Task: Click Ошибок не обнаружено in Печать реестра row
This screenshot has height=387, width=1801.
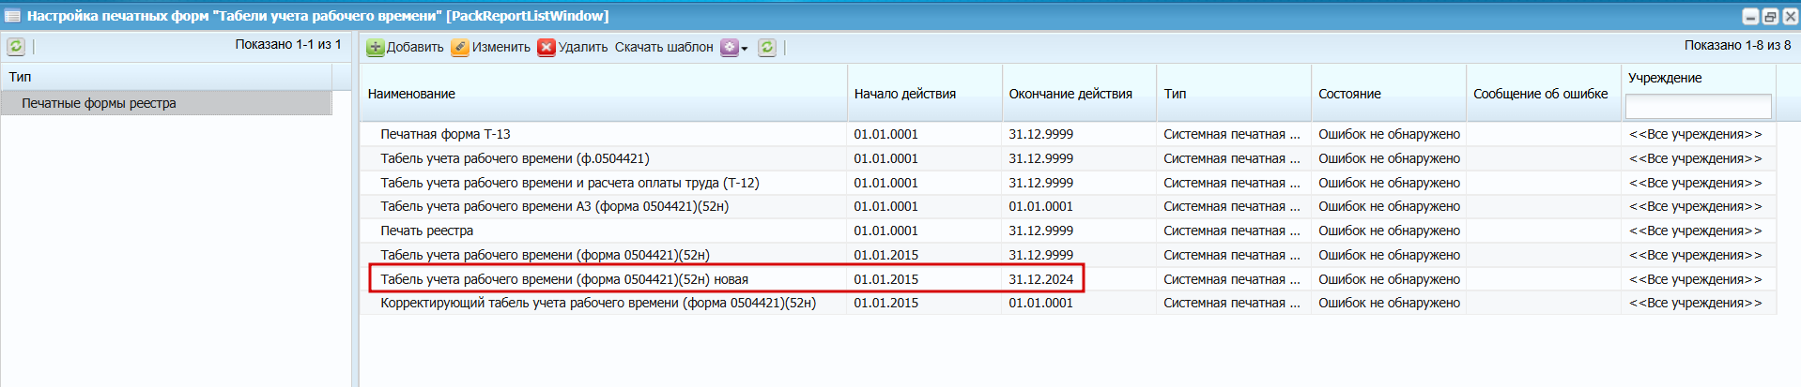Action: point(1389,231)
